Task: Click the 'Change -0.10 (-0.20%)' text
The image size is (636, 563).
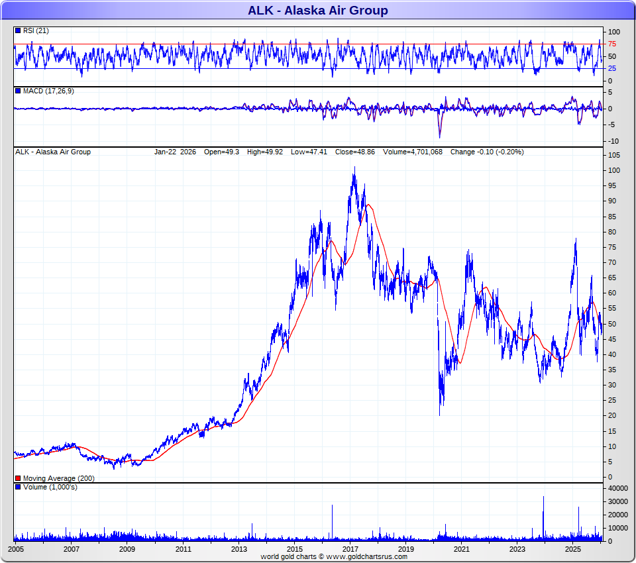Action: [487, 152]
